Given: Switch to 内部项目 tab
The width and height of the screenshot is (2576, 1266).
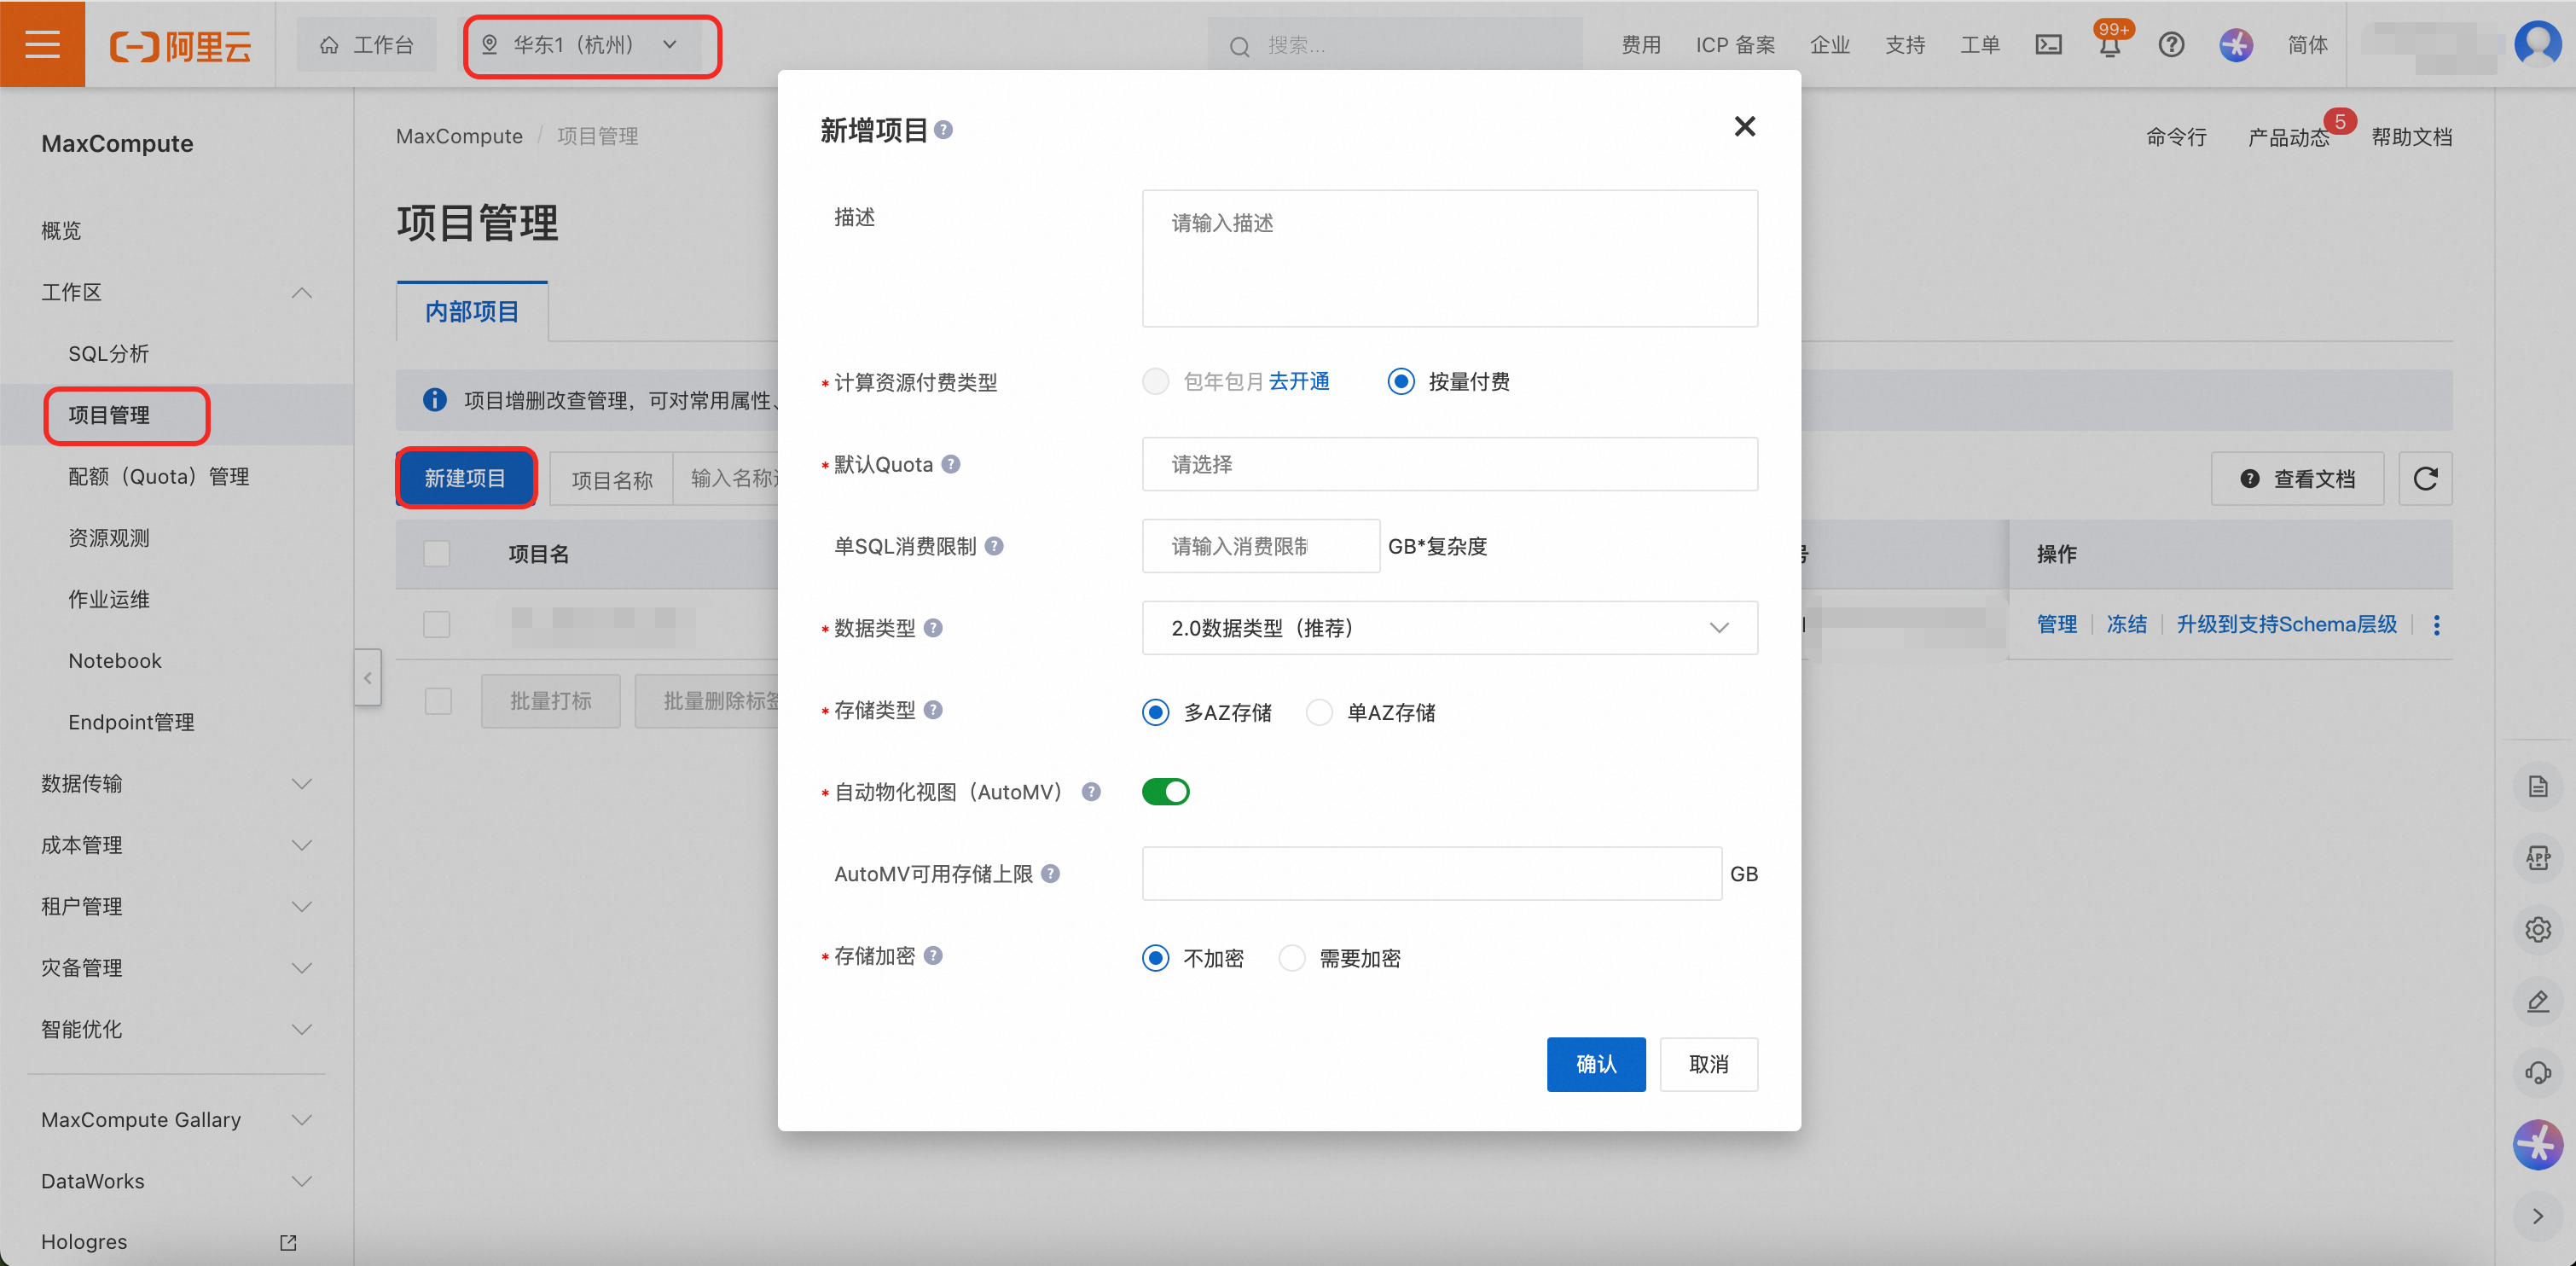Looking at the screenshot, I should tap(472, 312).
